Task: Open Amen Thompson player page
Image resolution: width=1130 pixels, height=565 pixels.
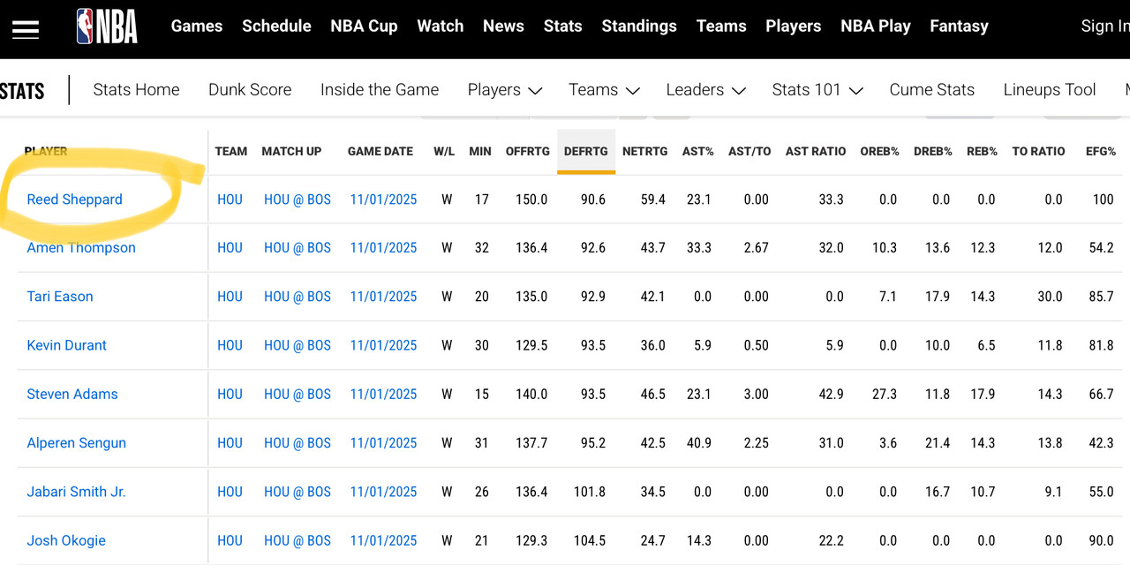Action: coord(81,248)
